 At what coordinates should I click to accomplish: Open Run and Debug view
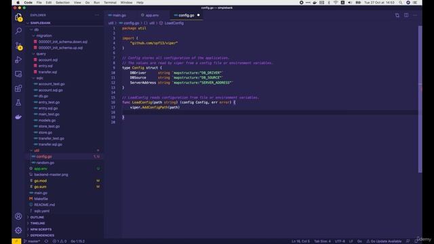[18, 60]
